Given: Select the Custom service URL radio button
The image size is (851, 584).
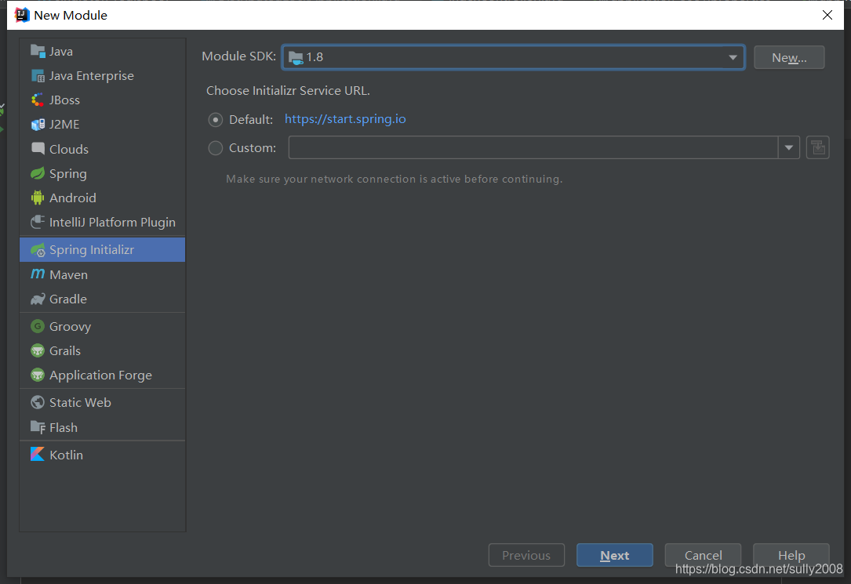Looking at the screenshot, I should pyautogui.click(x=216, y=147).
